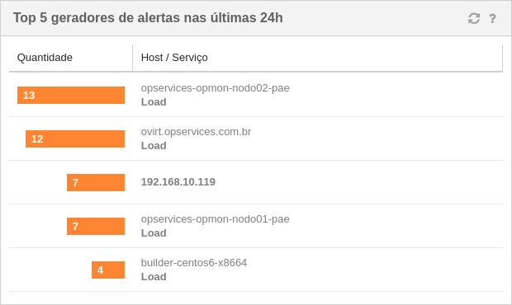Open Load service under opservices-opmon-nodo02-pae

coord(154,102)
